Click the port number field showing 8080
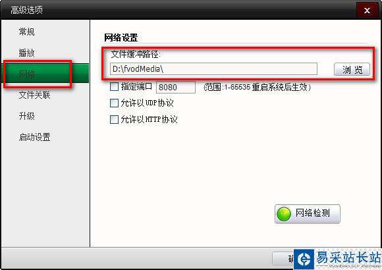 (175, 87)
